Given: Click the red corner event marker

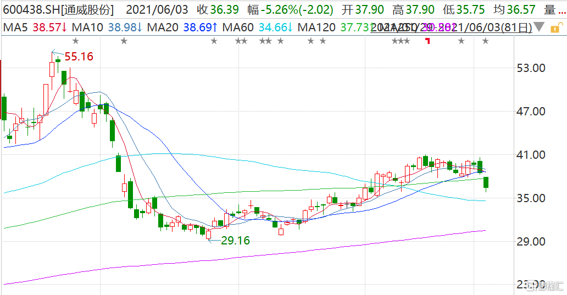Looking at the screenshot, I should pos(428,41).
